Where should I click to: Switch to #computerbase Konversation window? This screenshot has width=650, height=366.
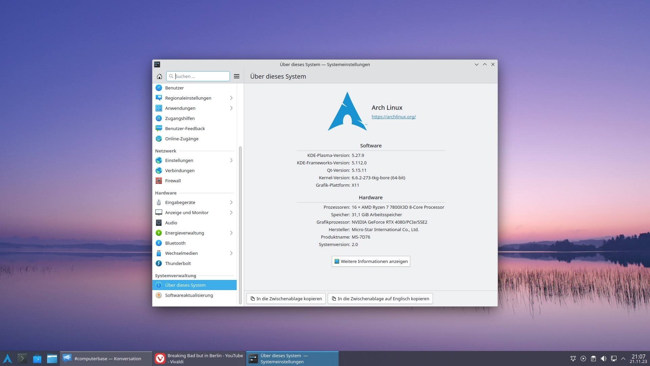[106, 359]
